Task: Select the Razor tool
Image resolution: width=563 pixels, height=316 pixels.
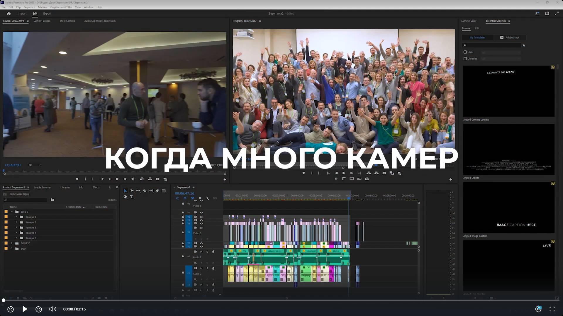Action: pyautogui.click(x=144, y=191)
